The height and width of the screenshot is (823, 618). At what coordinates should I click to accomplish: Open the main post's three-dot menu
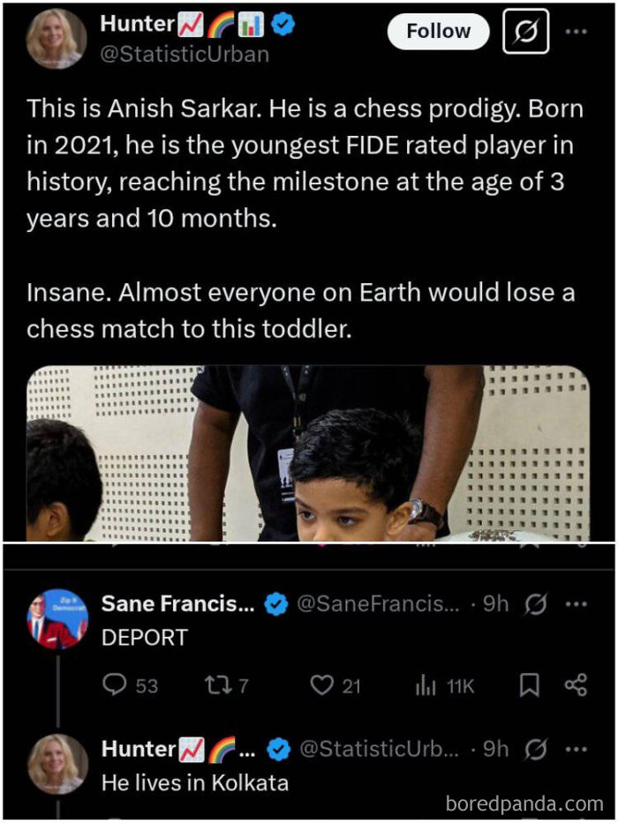click(x=577, y=32)
